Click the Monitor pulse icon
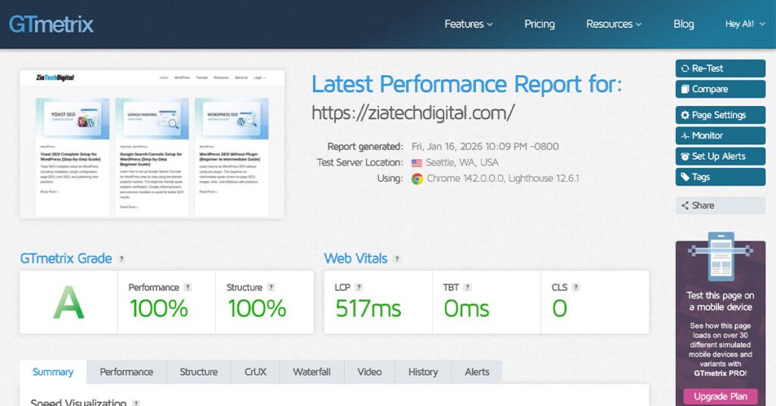Screen dimensions: 776x406 coord(685,136)
